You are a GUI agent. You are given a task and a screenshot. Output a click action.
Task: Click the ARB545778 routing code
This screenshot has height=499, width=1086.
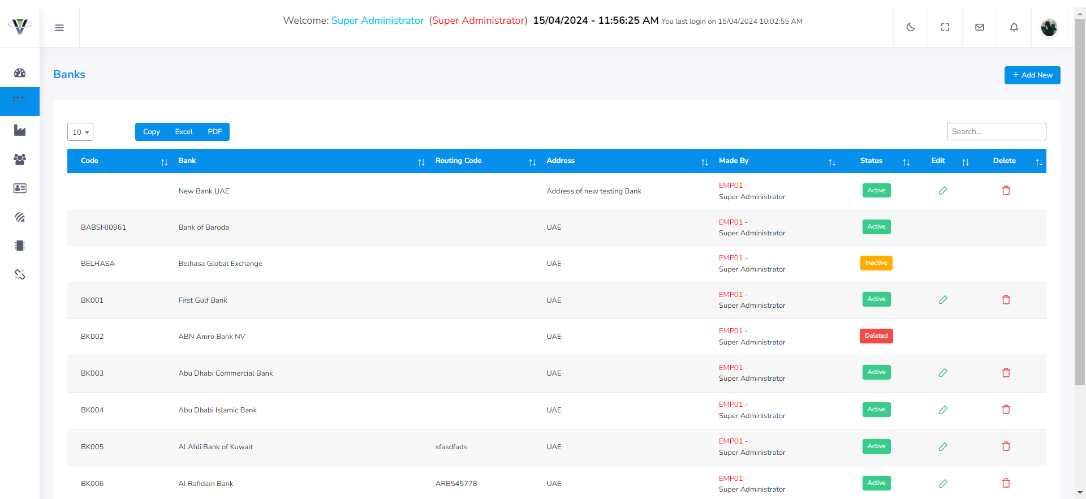456,484
